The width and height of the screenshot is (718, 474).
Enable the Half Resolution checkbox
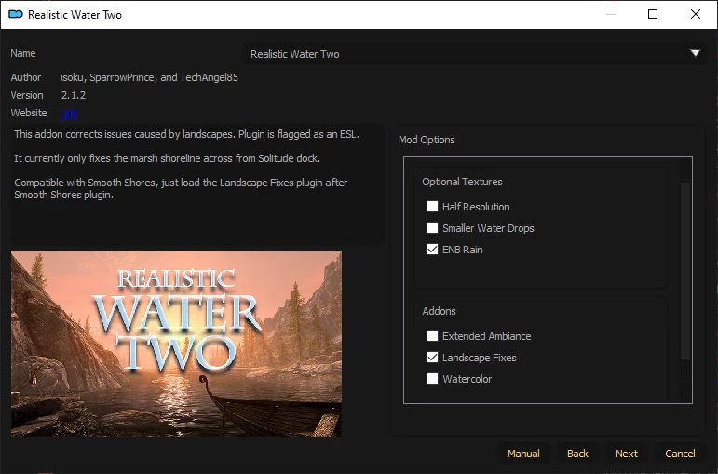[x=432, y=206]
